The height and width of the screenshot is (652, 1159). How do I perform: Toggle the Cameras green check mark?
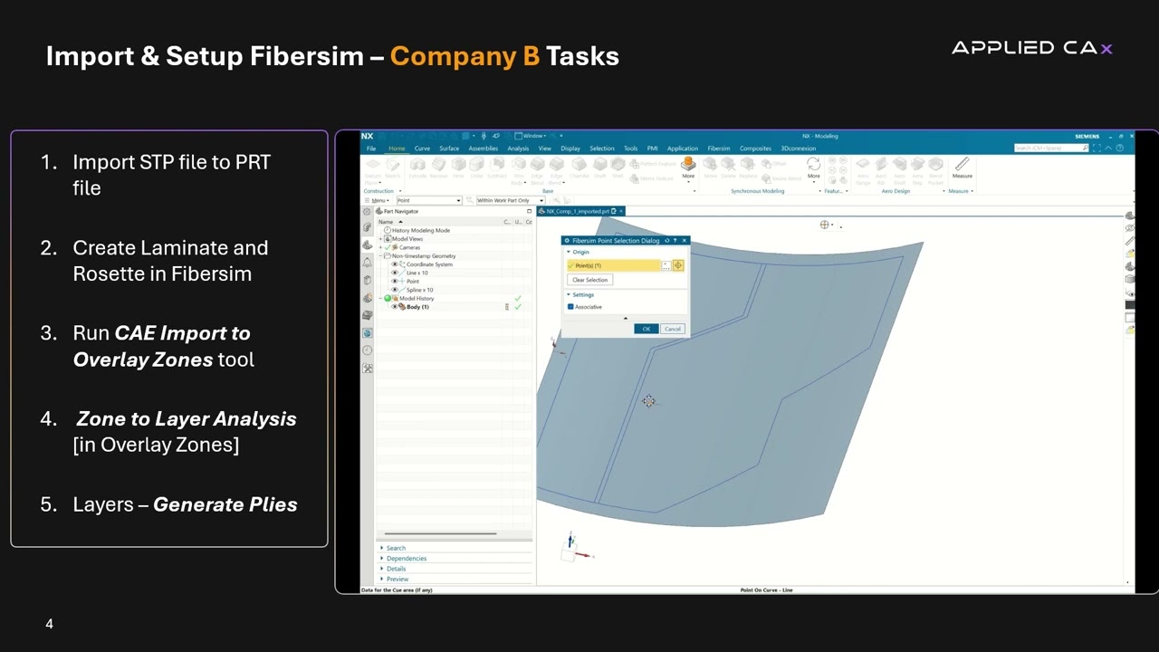388,247
